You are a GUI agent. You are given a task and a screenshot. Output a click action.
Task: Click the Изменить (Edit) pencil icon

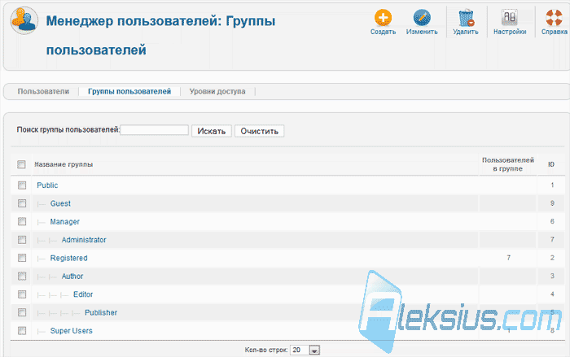pos(422,17)
